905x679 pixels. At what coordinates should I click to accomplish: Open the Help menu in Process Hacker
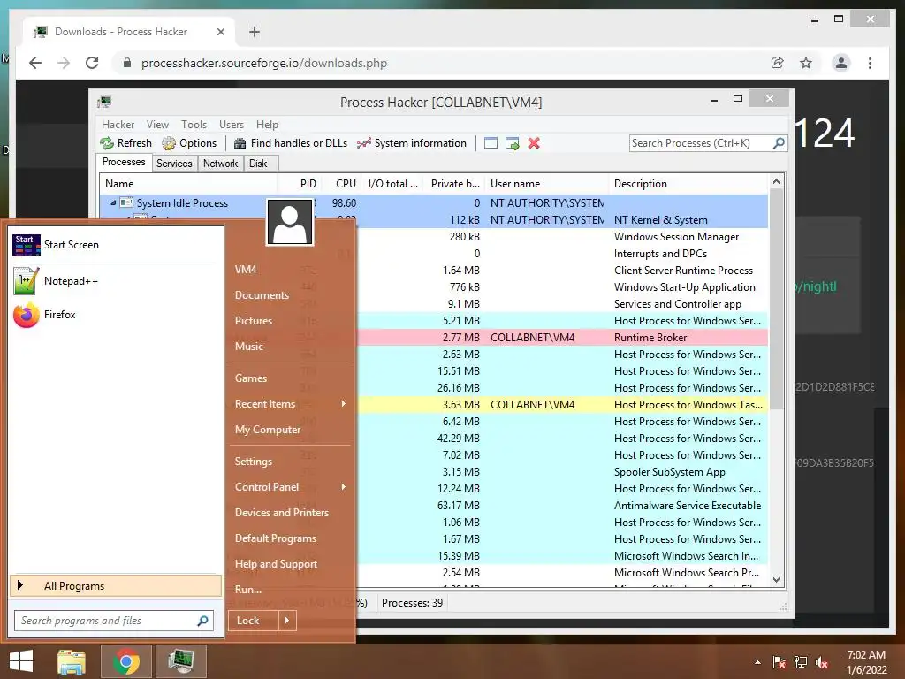point(267,125)
